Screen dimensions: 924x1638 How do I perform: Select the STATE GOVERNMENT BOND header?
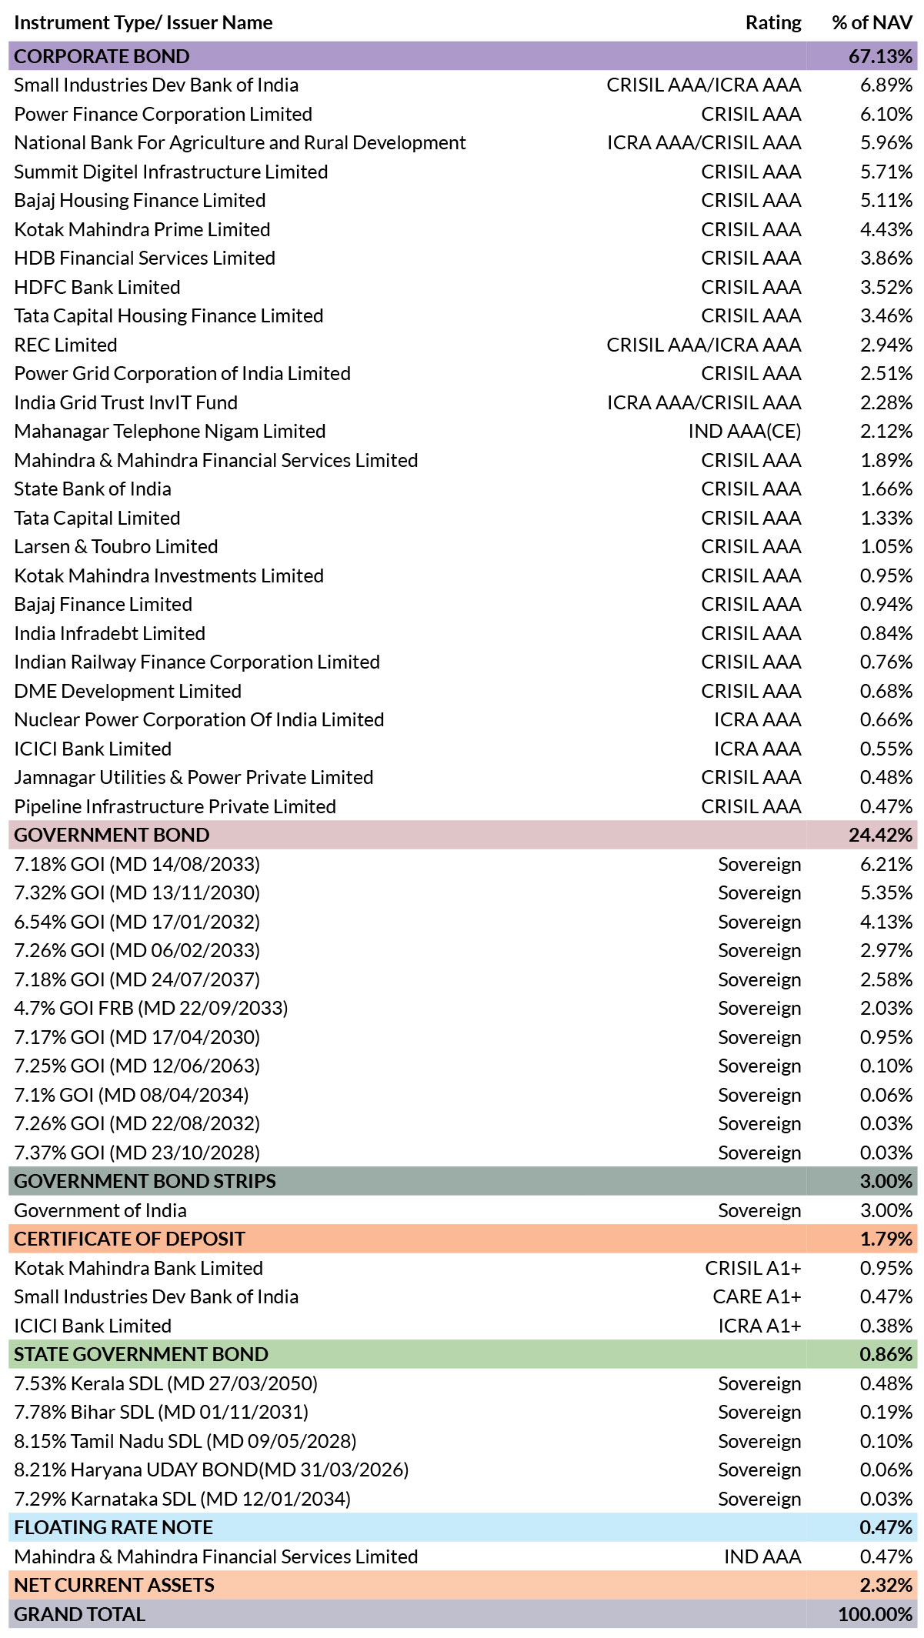[x=462, y=1354]
